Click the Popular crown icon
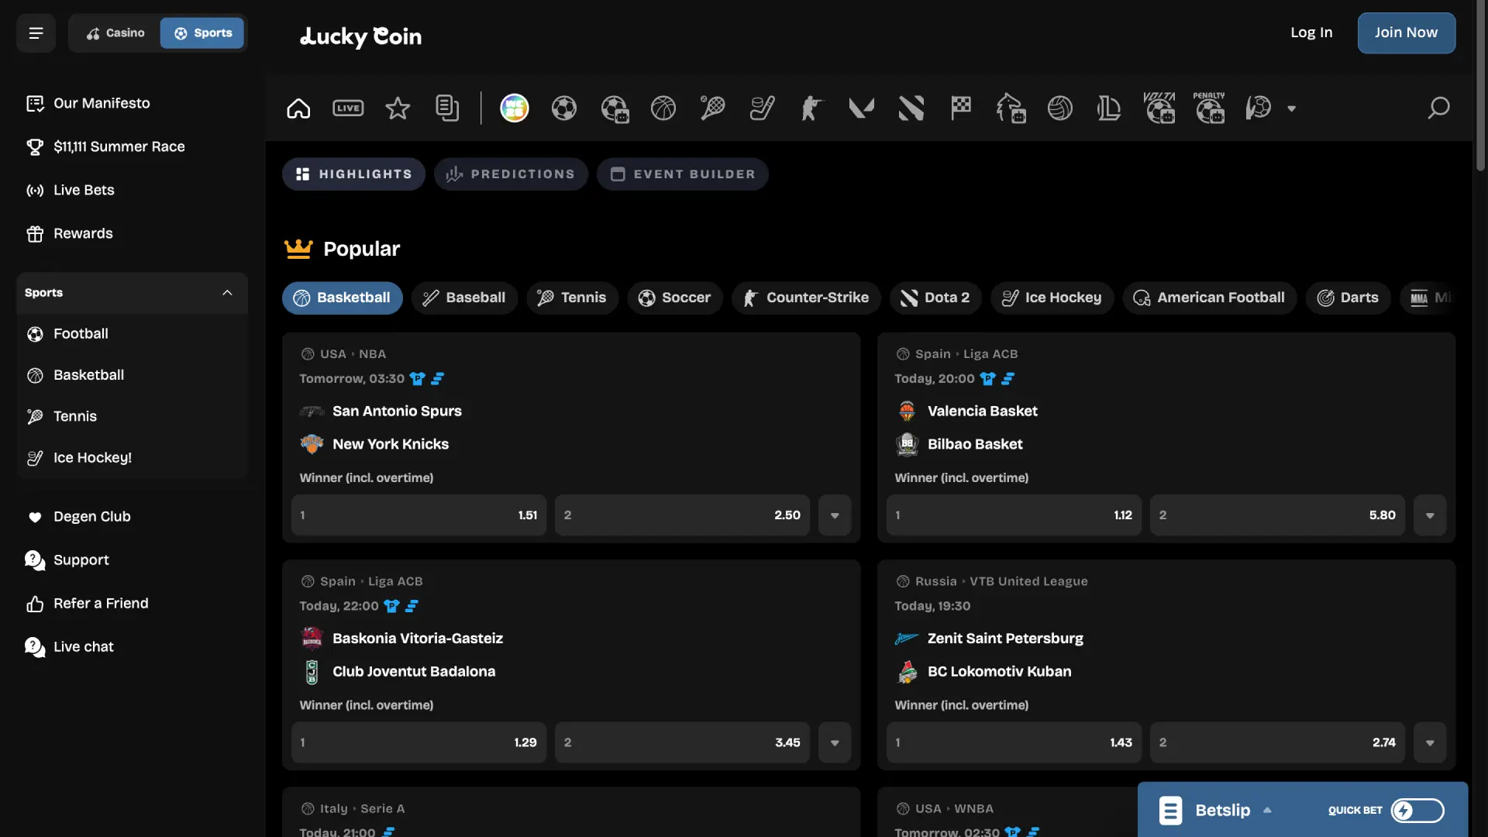1488x837 pixels. 298,249
